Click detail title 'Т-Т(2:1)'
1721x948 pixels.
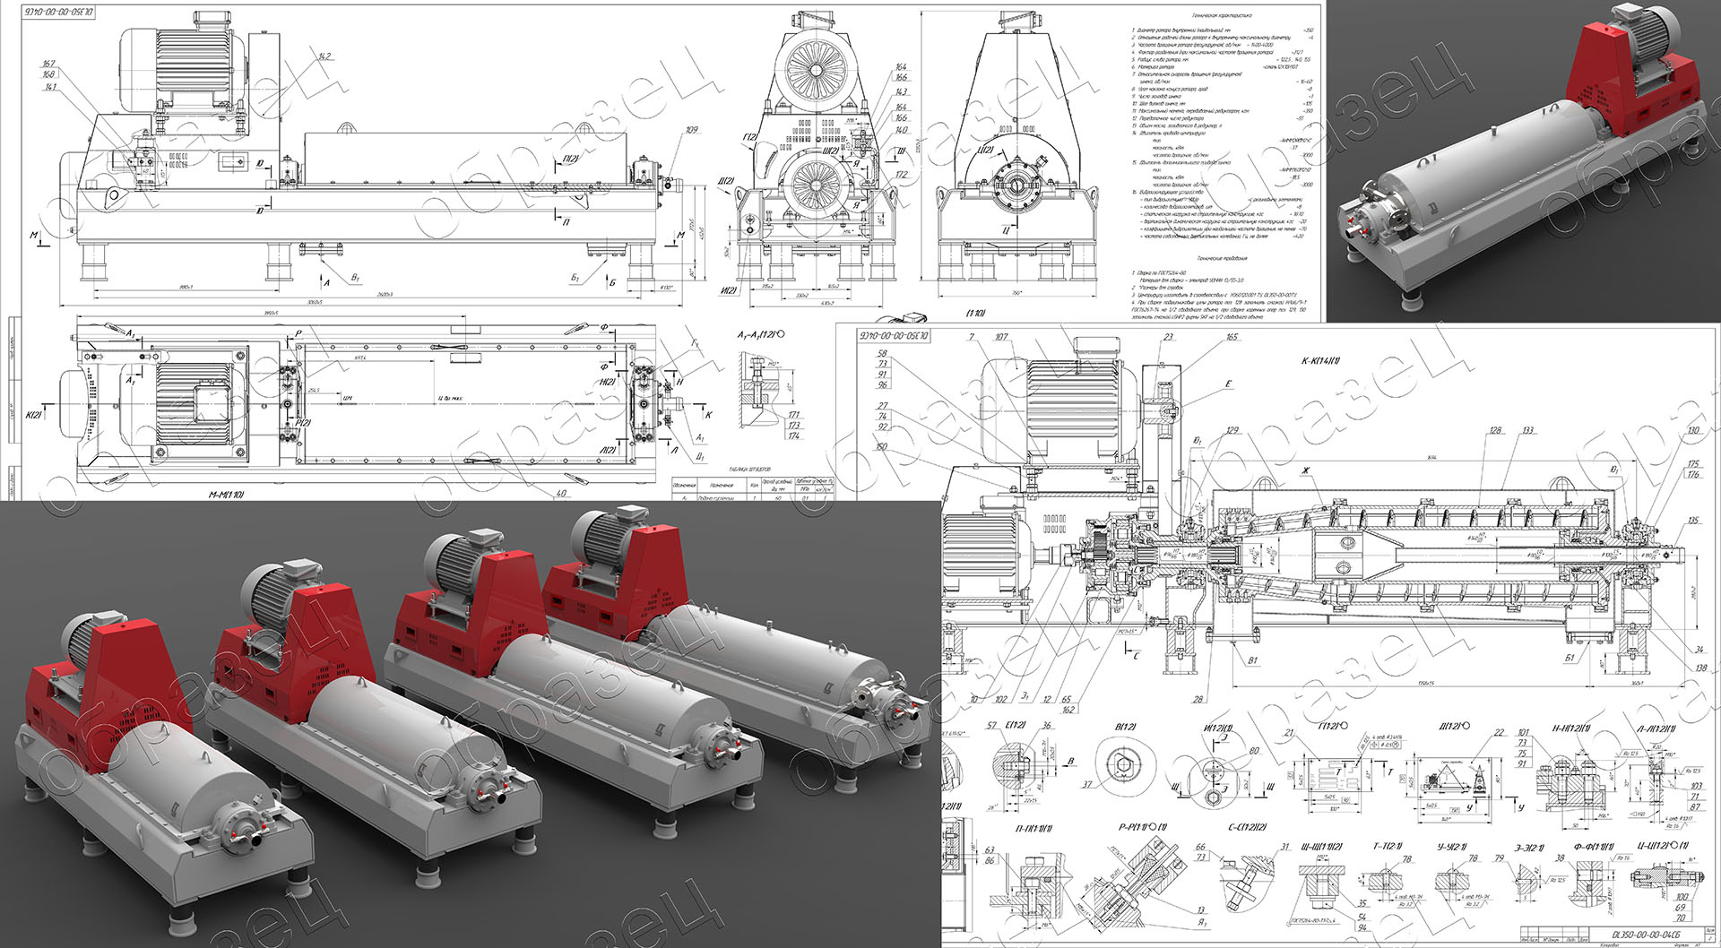click(1388, 846)
